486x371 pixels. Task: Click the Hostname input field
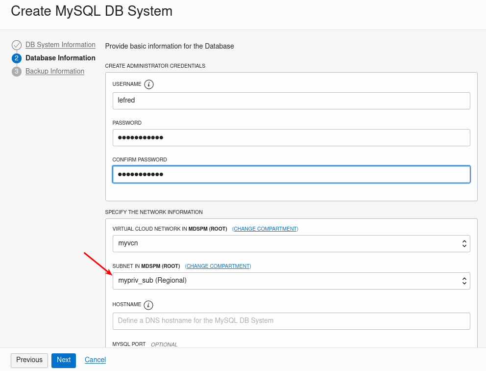click(292, 321)
